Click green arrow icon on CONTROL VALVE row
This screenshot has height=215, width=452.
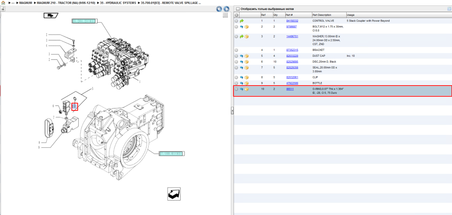coord(241,21)
